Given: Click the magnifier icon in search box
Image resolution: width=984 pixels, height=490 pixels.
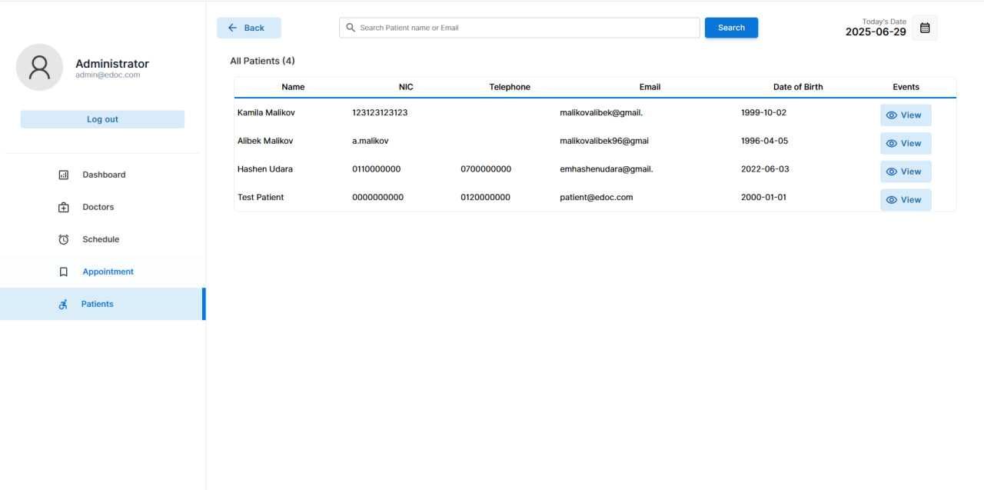Looking at the screenshot, I should point(351,28).
